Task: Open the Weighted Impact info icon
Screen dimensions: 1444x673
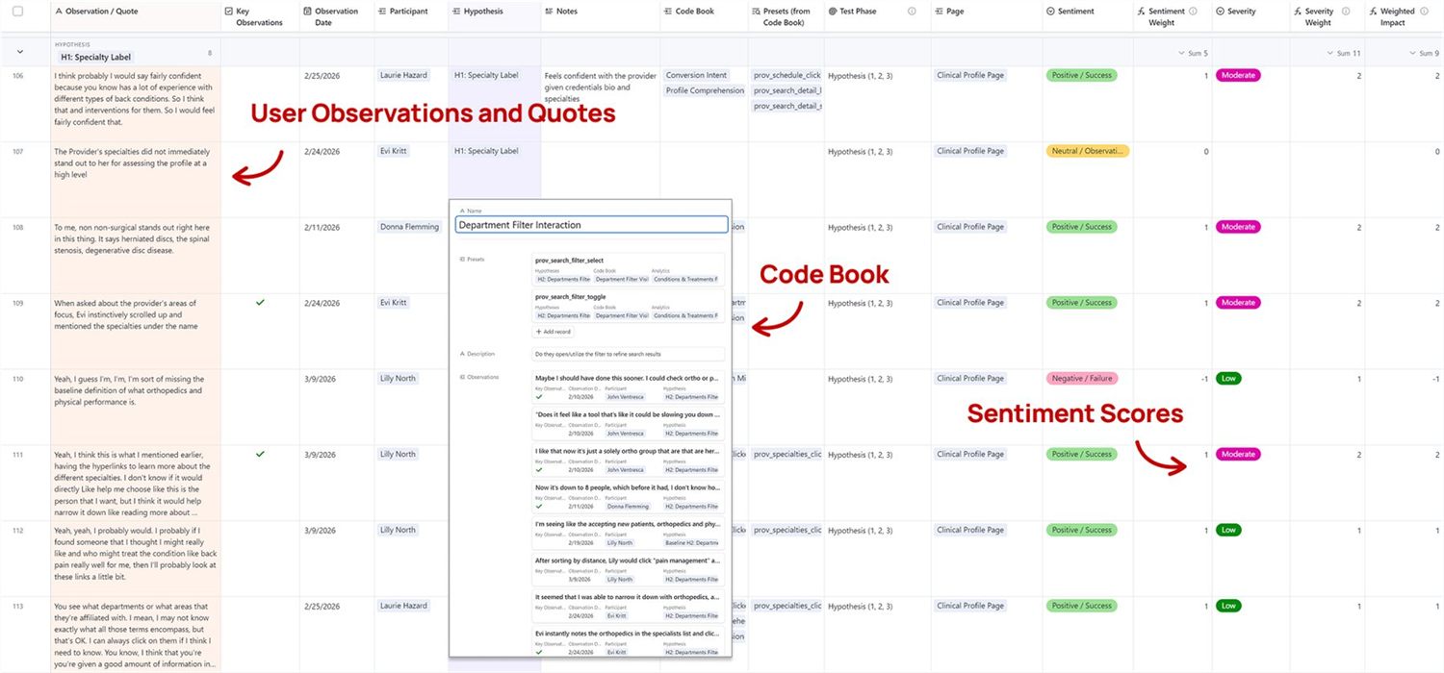Action: tap(1423, 12)
